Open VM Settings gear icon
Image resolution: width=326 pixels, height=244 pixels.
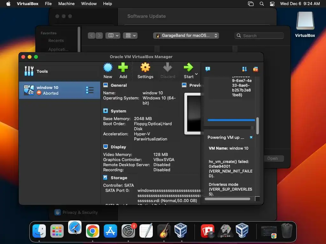pos(145,67)
